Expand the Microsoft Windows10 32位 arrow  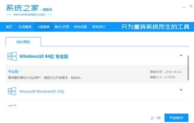click(181, 90)
